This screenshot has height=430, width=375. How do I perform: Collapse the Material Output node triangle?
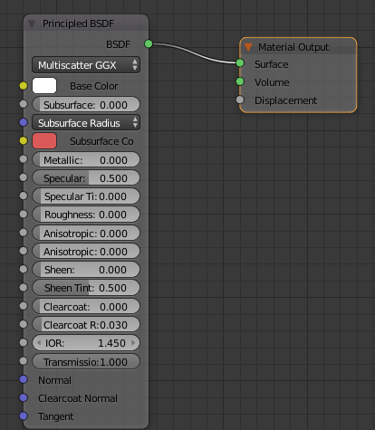[x=248, y=47]
